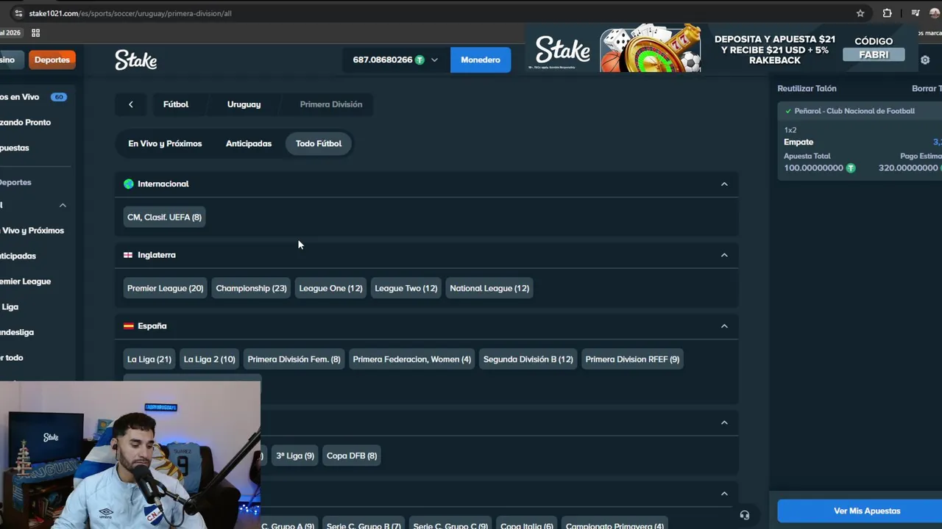
Task: Collapse the España section
Action: click(x=724, y=326)
